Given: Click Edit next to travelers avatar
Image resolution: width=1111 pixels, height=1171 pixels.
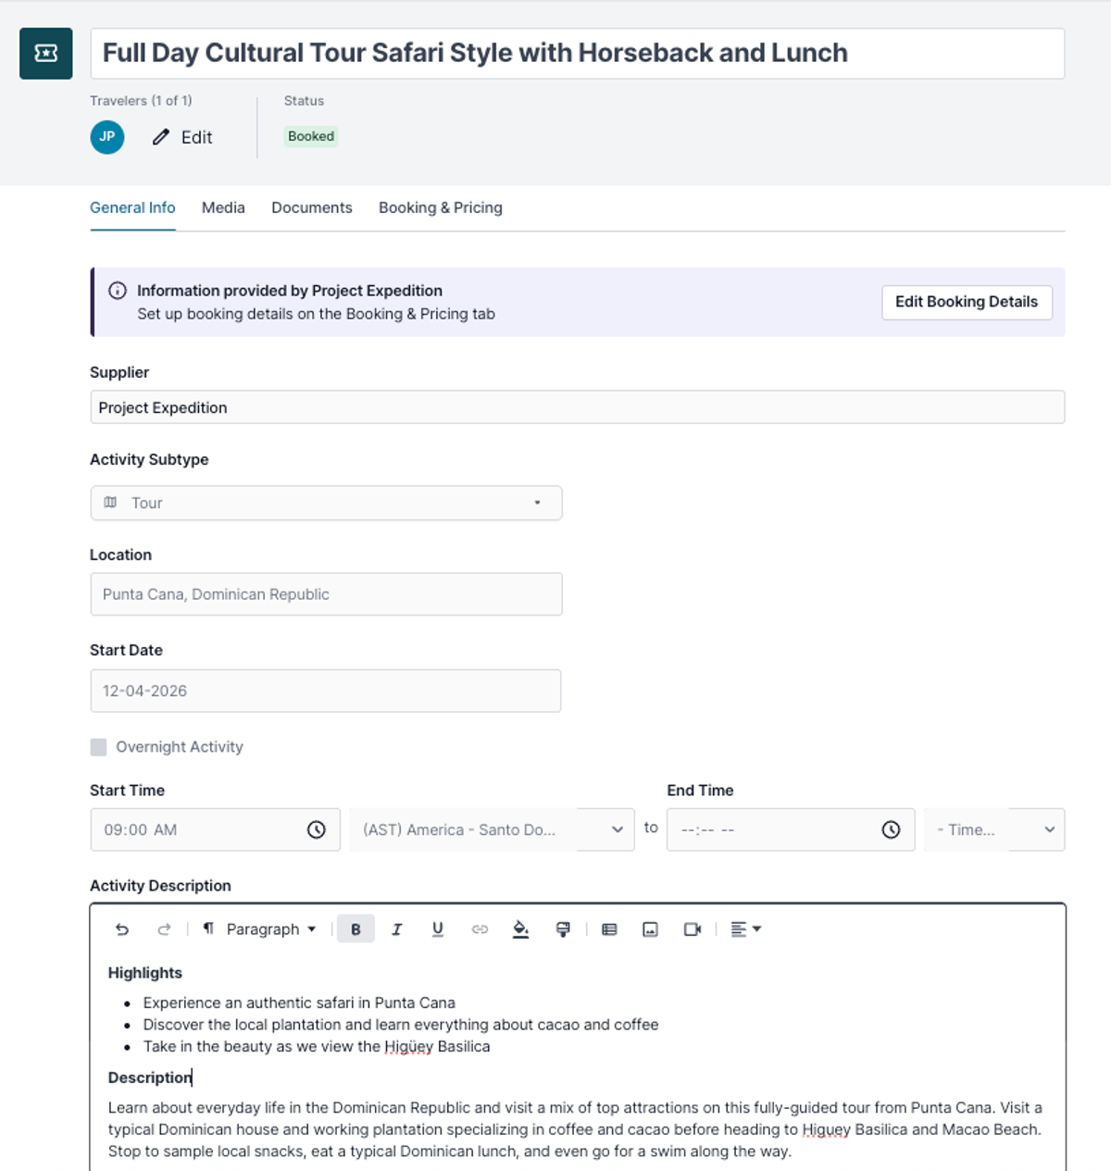Looking at the screenshot, I should (183, 137).
